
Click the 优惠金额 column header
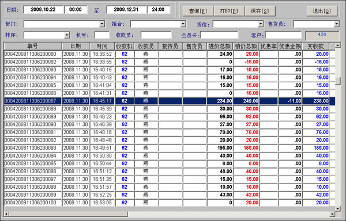(290, 46)
